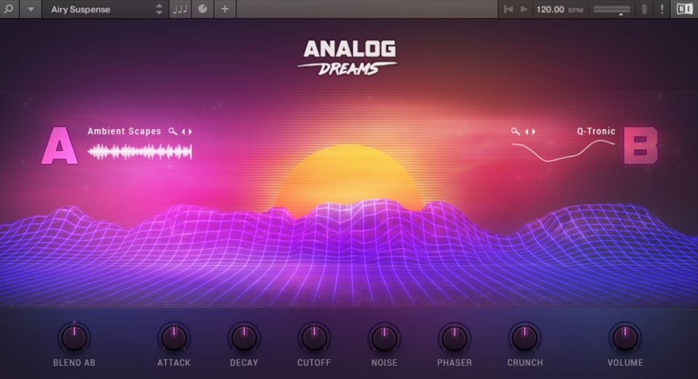Open the circular macro/controller icon in header
698x379 pixels.
(202, 9)
